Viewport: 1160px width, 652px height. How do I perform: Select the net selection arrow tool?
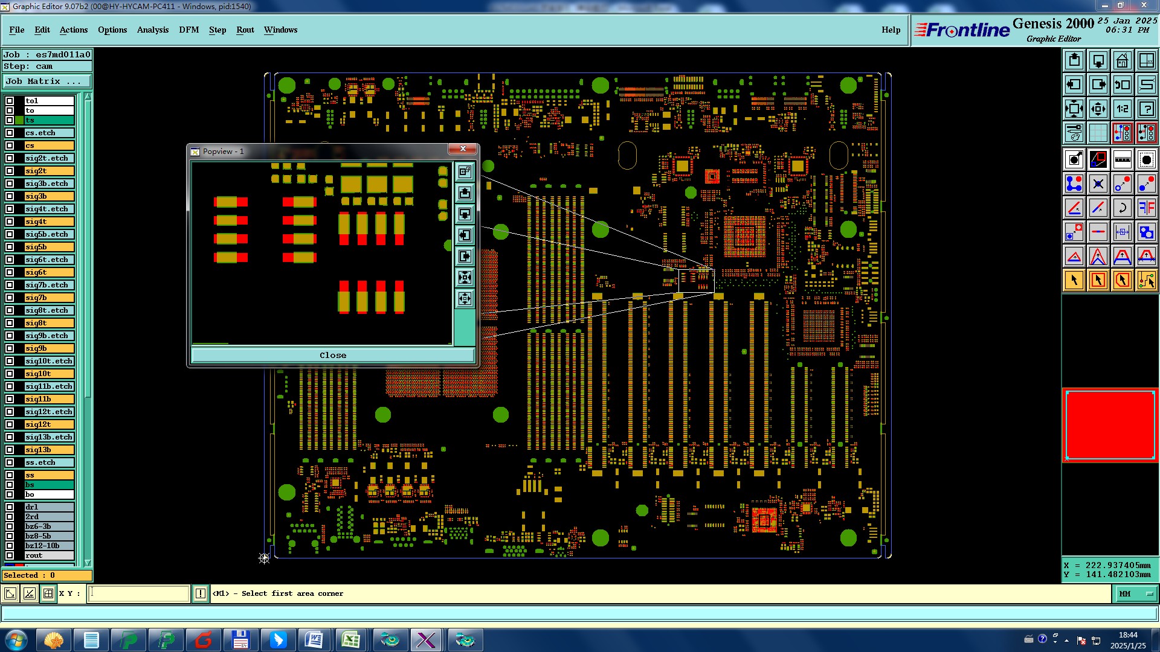[x=1146, y=280]
